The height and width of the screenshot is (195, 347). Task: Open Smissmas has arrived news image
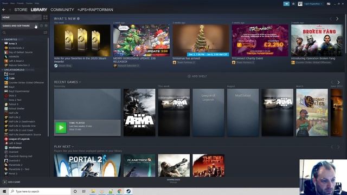point(201,40)
